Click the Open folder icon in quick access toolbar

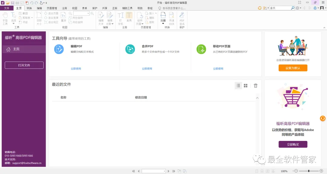[x=8, y=3]
